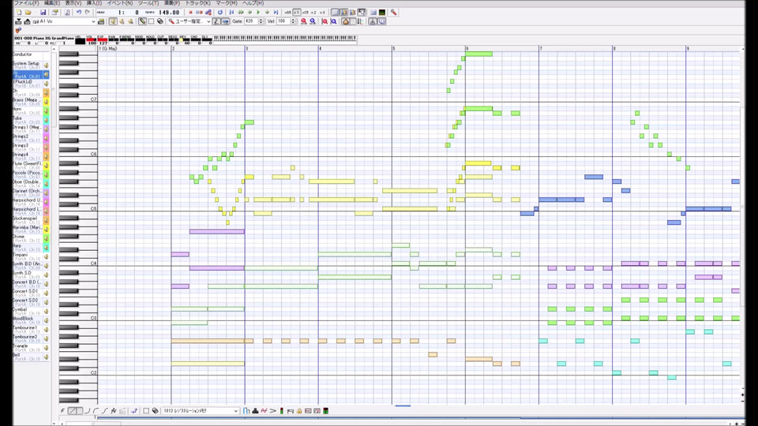This screenshot has height=426, width=758.
Task: Open the 表示(V) menu
Action: (73, 3)
